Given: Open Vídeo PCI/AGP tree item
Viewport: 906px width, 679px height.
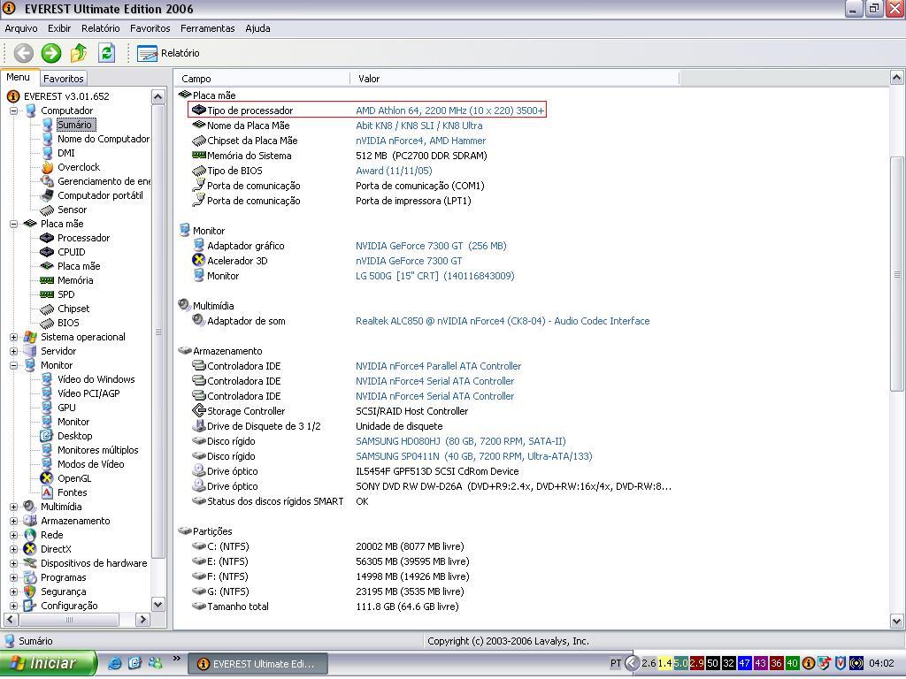Looking at the screenshot, I should (x=88, y=393).
